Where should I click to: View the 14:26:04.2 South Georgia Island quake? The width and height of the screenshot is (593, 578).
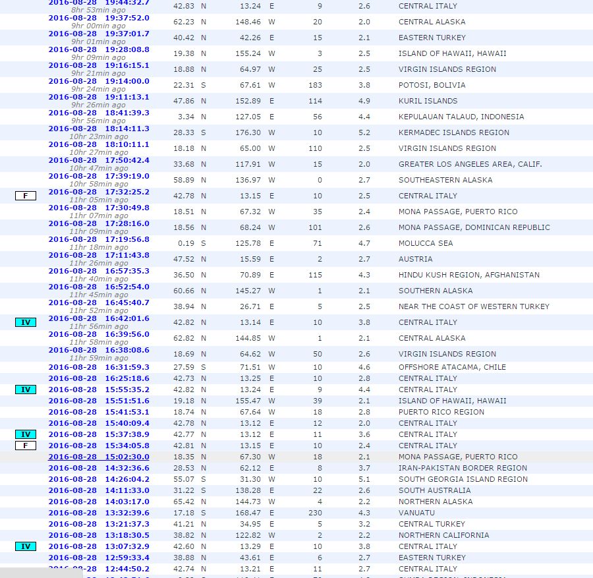[99, 479]
